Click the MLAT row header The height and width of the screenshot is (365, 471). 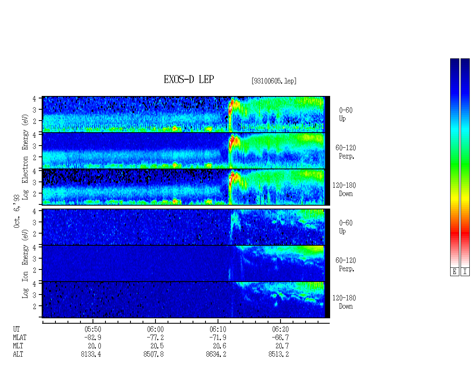tap(20, 337)
